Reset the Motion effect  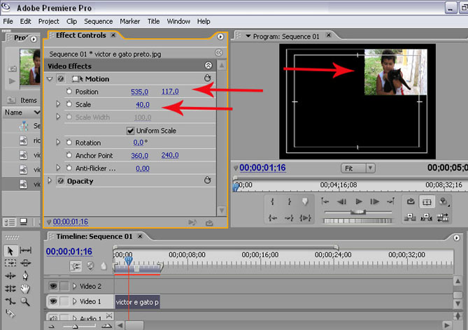coord(207,79)
